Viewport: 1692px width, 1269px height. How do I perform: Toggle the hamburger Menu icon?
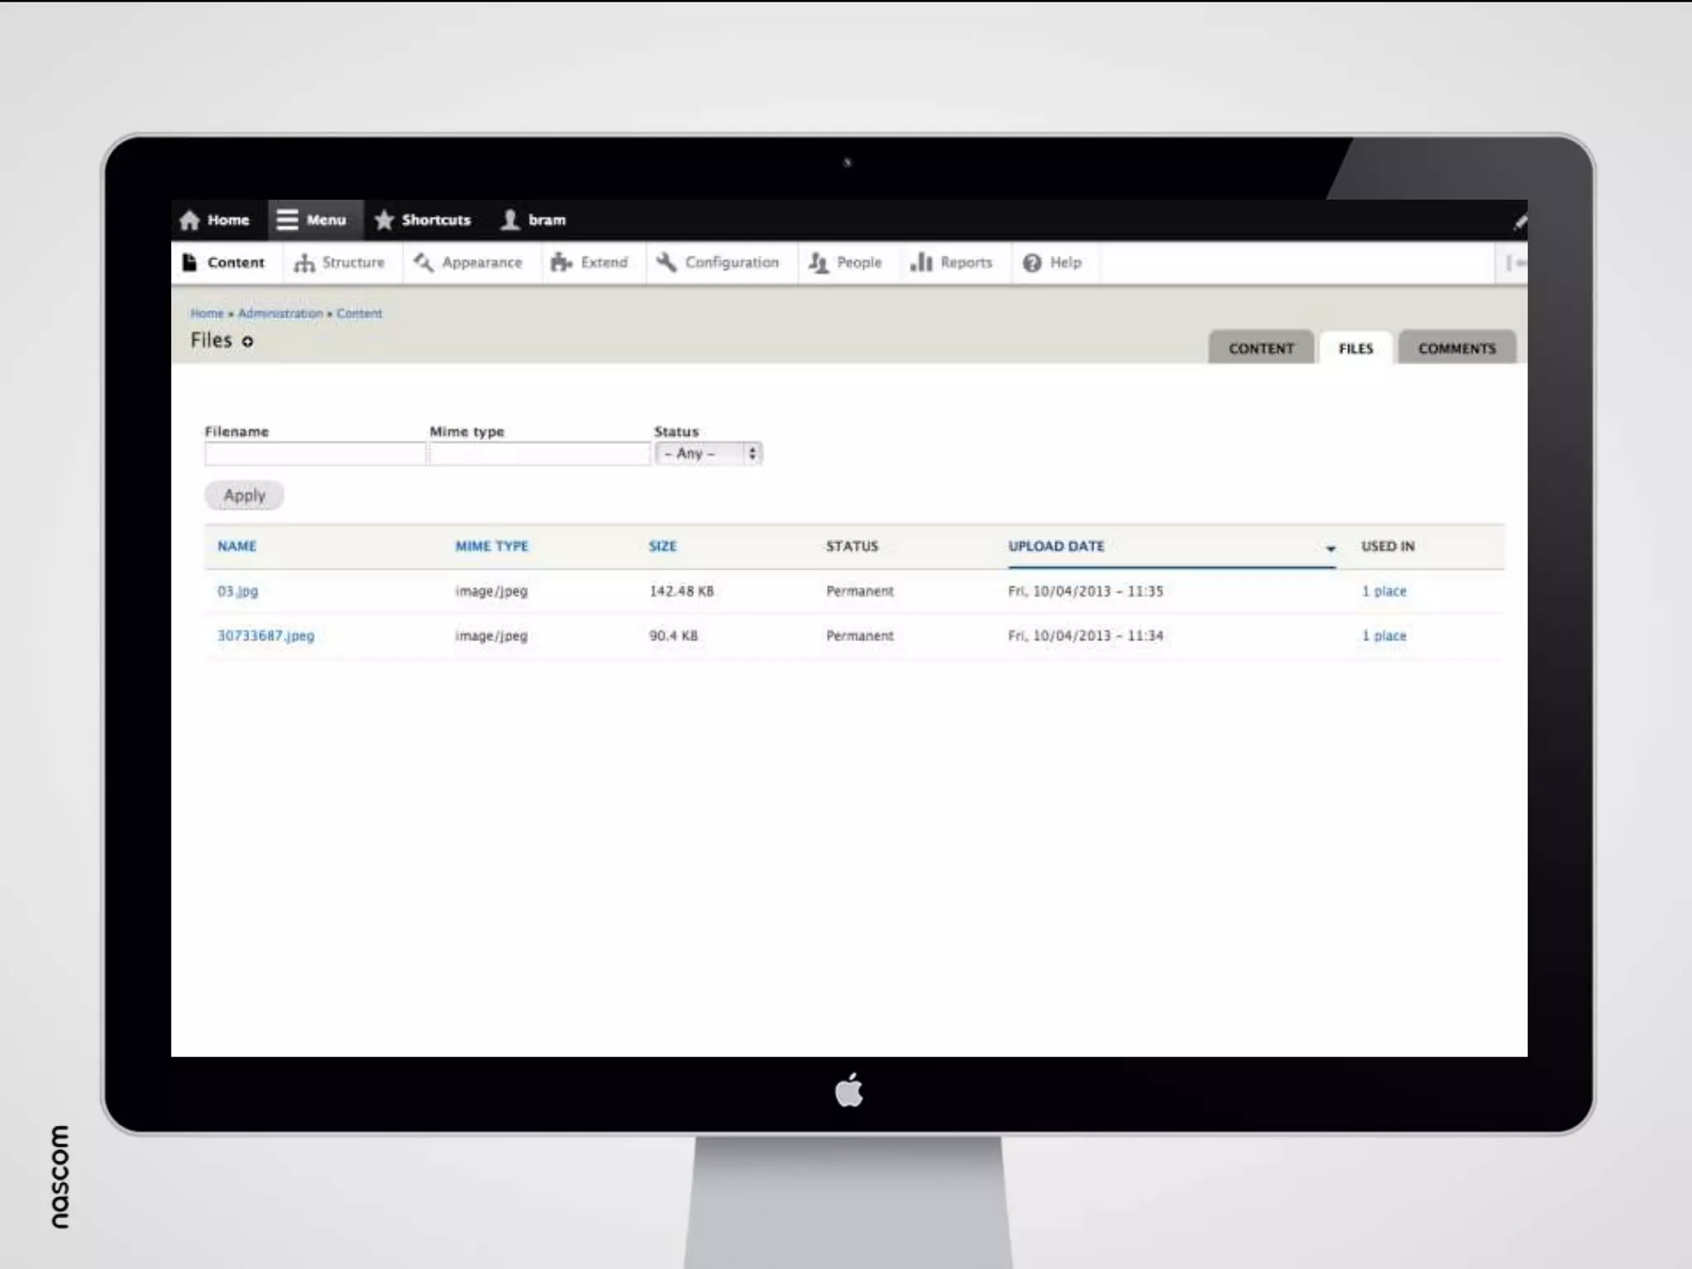[287, 220]
